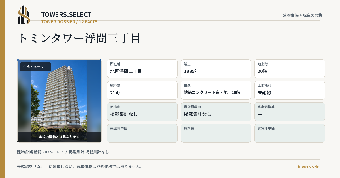Image resolution: width=340 pixels, height=178 pixels.
Task: Select the 売出価格帯 card
Action: coord(290,112)
